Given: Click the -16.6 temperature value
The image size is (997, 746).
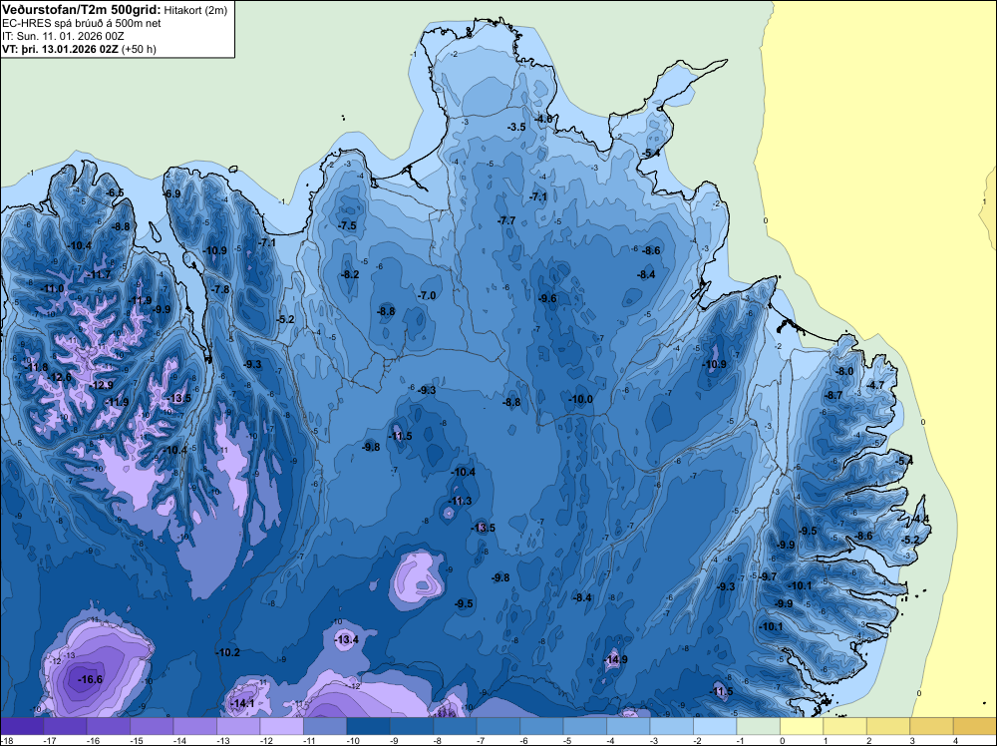Looking at the screenshot, I should pos(90,679).
